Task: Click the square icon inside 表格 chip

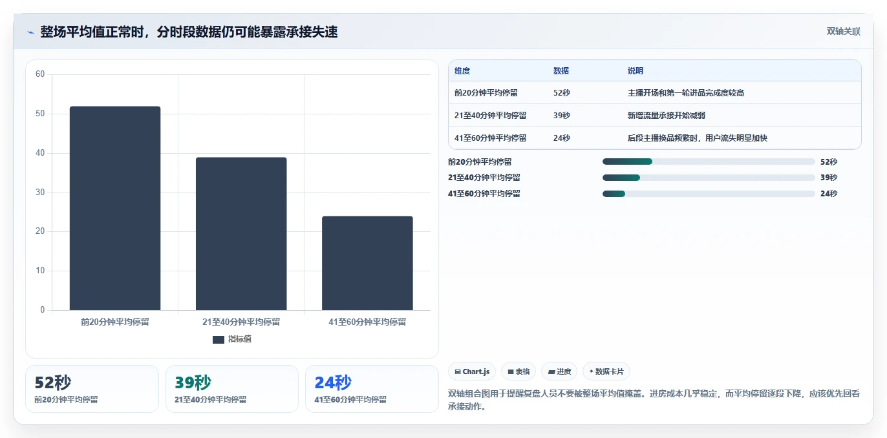Action: click(511, 371)
